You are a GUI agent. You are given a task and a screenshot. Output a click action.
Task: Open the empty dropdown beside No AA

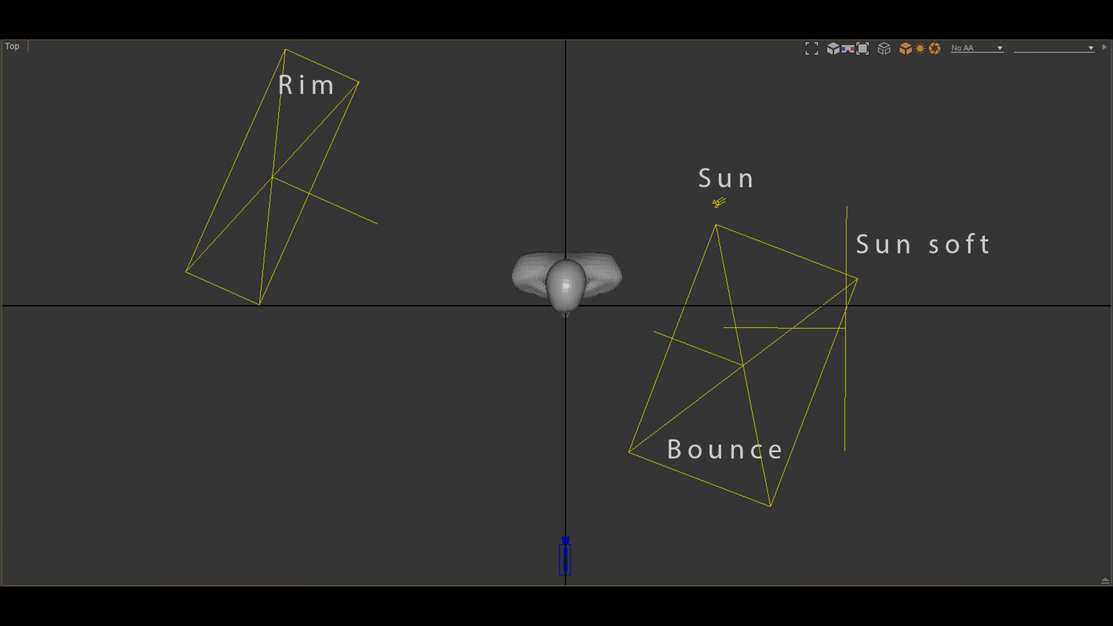tap(1054, 48)
